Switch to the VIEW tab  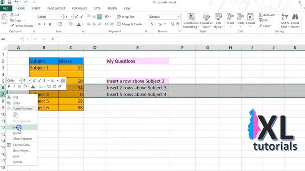click(127, 9)
